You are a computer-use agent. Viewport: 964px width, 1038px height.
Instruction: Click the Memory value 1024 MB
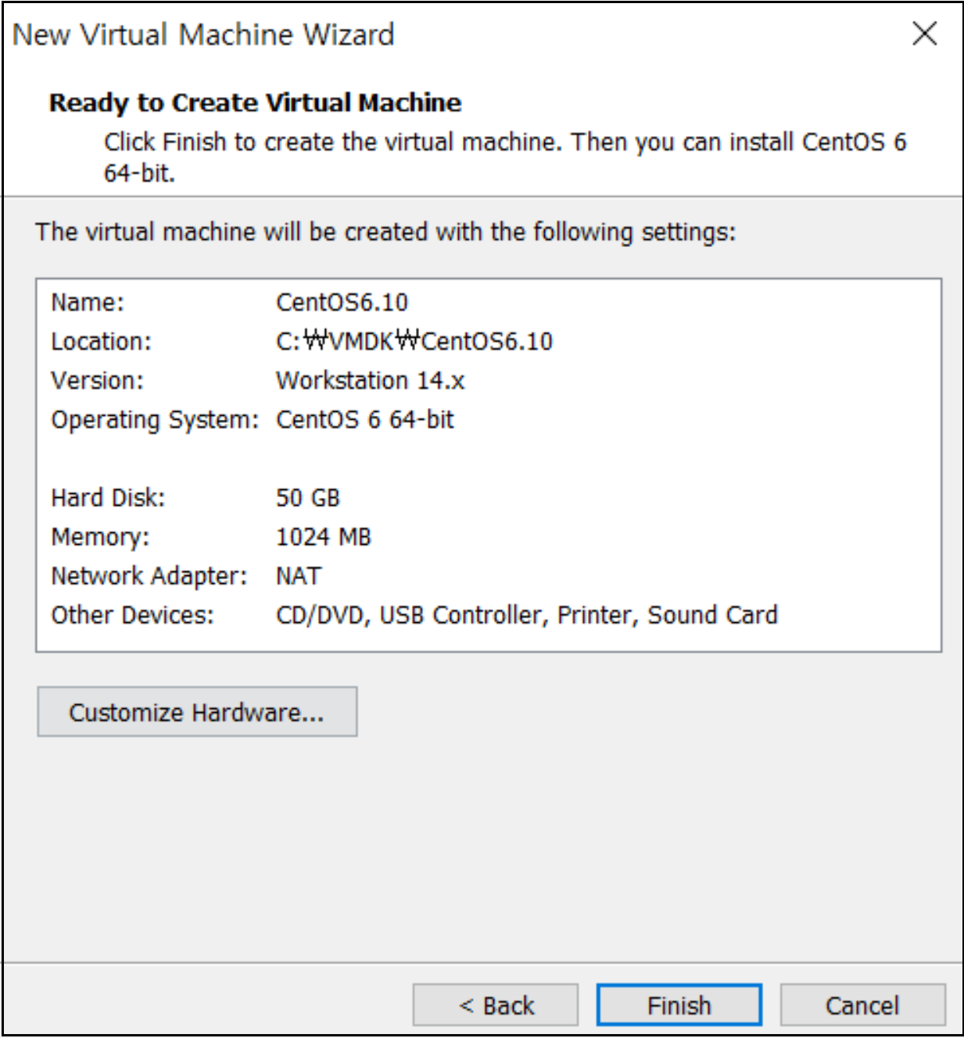pos(323,537)
